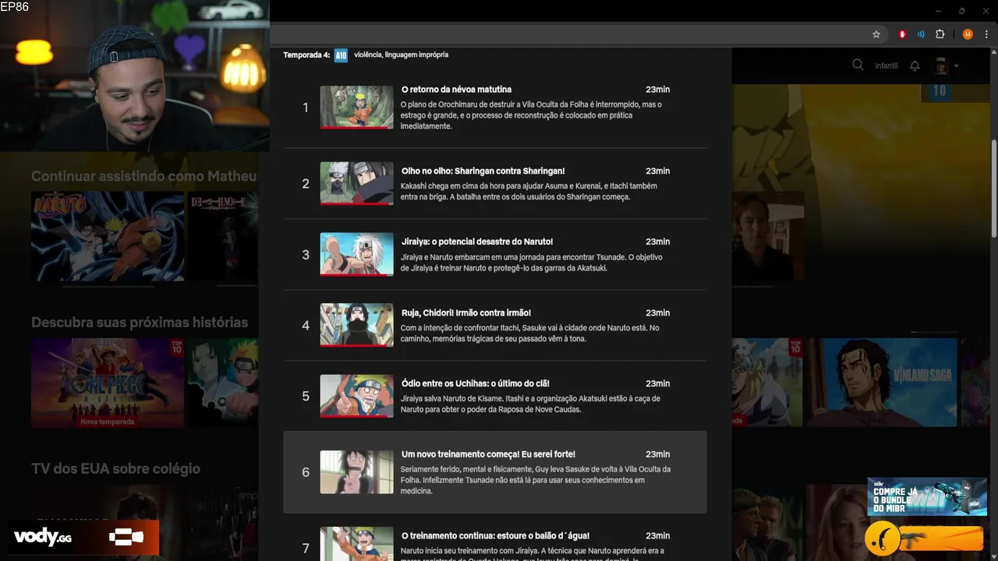This screenshot has width=998, height=561.
Task: Select title 'O retorno da névoa matutina'
Action: tap(456, 90)
